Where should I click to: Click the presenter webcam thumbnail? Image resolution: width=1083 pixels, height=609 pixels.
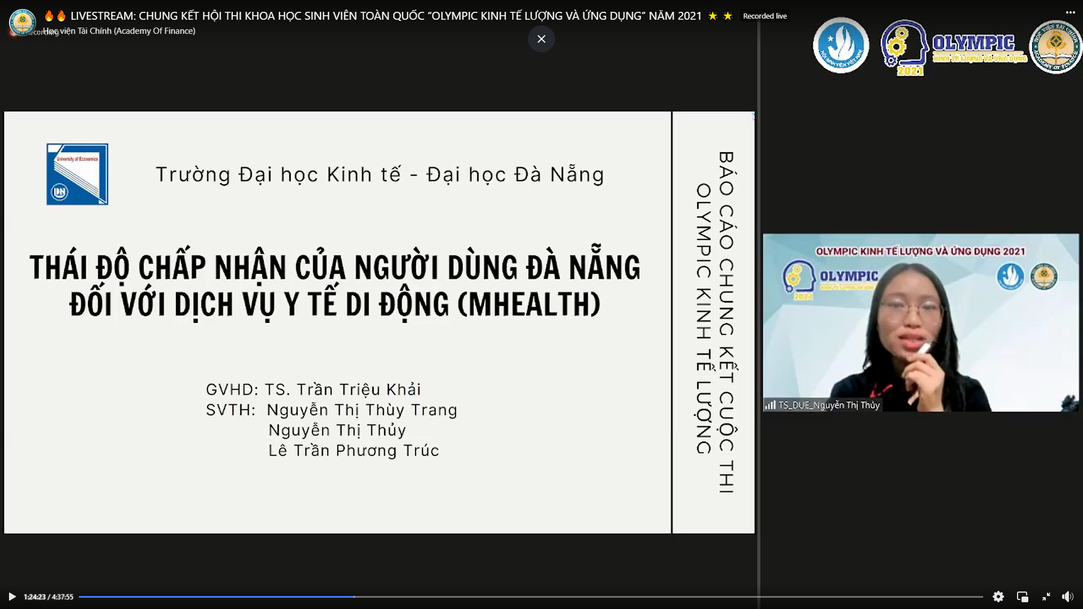[x=921, y=323]
